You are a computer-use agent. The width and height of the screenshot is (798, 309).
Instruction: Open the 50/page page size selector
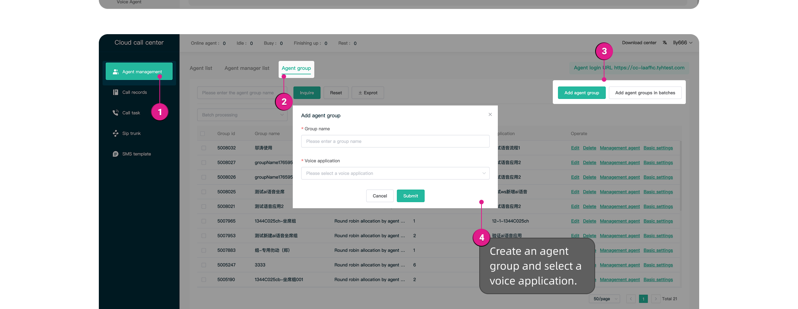pyautogui.click(x=604, y=299)
